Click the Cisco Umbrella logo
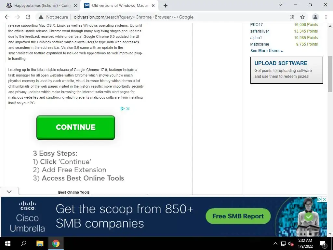333x250 pixels. 27,216
